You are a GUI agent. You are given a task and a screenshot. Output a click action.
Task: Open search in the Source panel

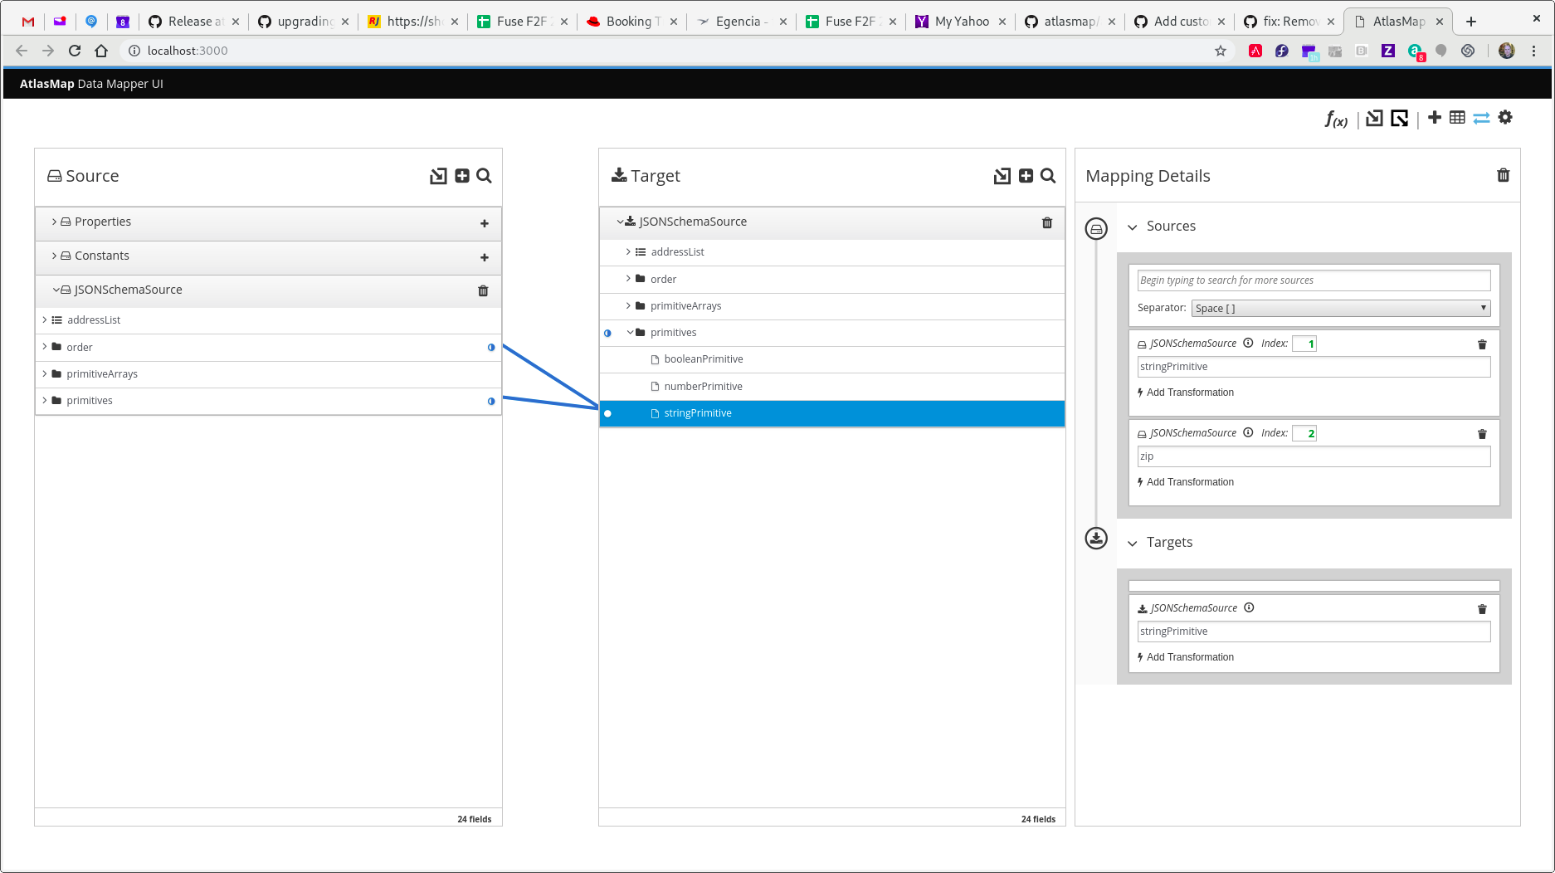[x=485, y=176]
